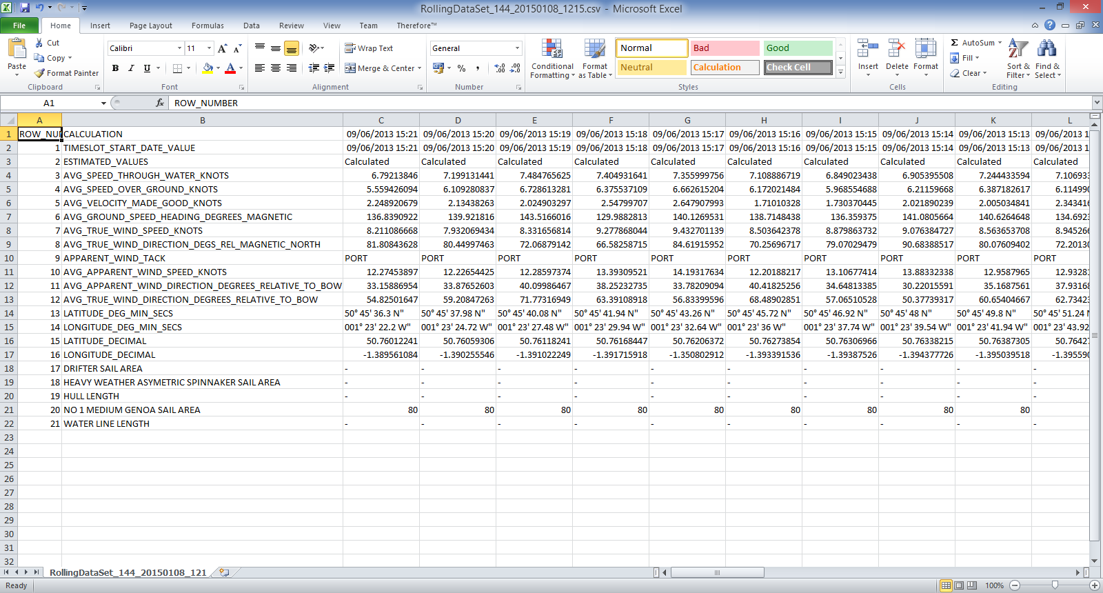Expand the formula bar
Image resolution: width=1103 pixels, height=593 pixels.
(1096, 103)
